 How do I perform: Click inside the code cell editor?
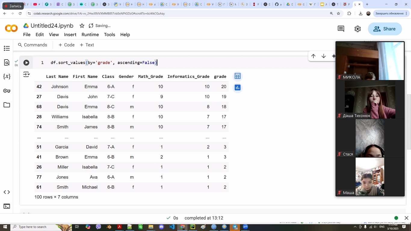(211, 63)
